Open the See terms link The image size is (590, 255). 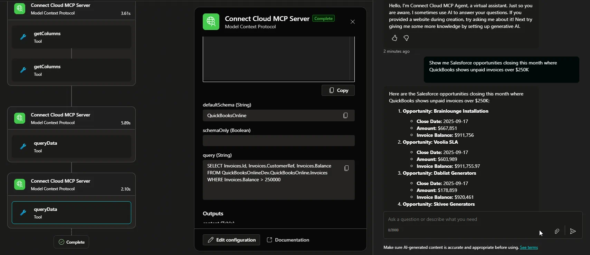(x=529, y=247)
